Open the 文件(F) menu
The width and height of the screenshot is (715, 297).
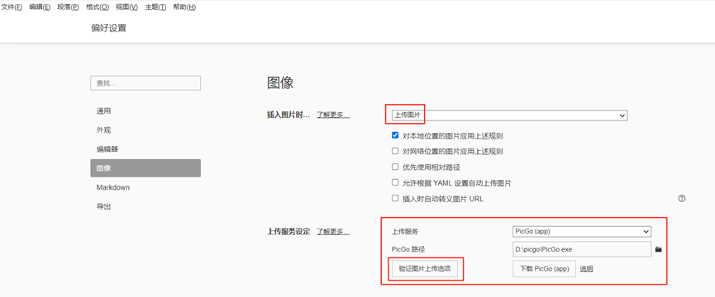12,7
